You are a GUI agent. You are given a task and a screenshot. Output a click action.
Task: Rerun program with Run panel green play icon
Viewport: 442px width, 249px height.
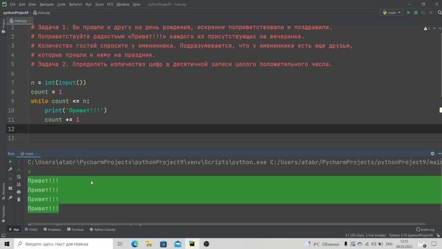10,162
